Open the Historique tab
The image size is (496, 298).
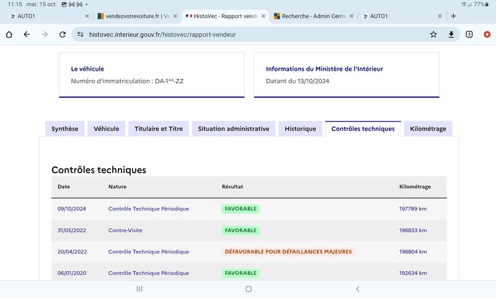[300, 129]
